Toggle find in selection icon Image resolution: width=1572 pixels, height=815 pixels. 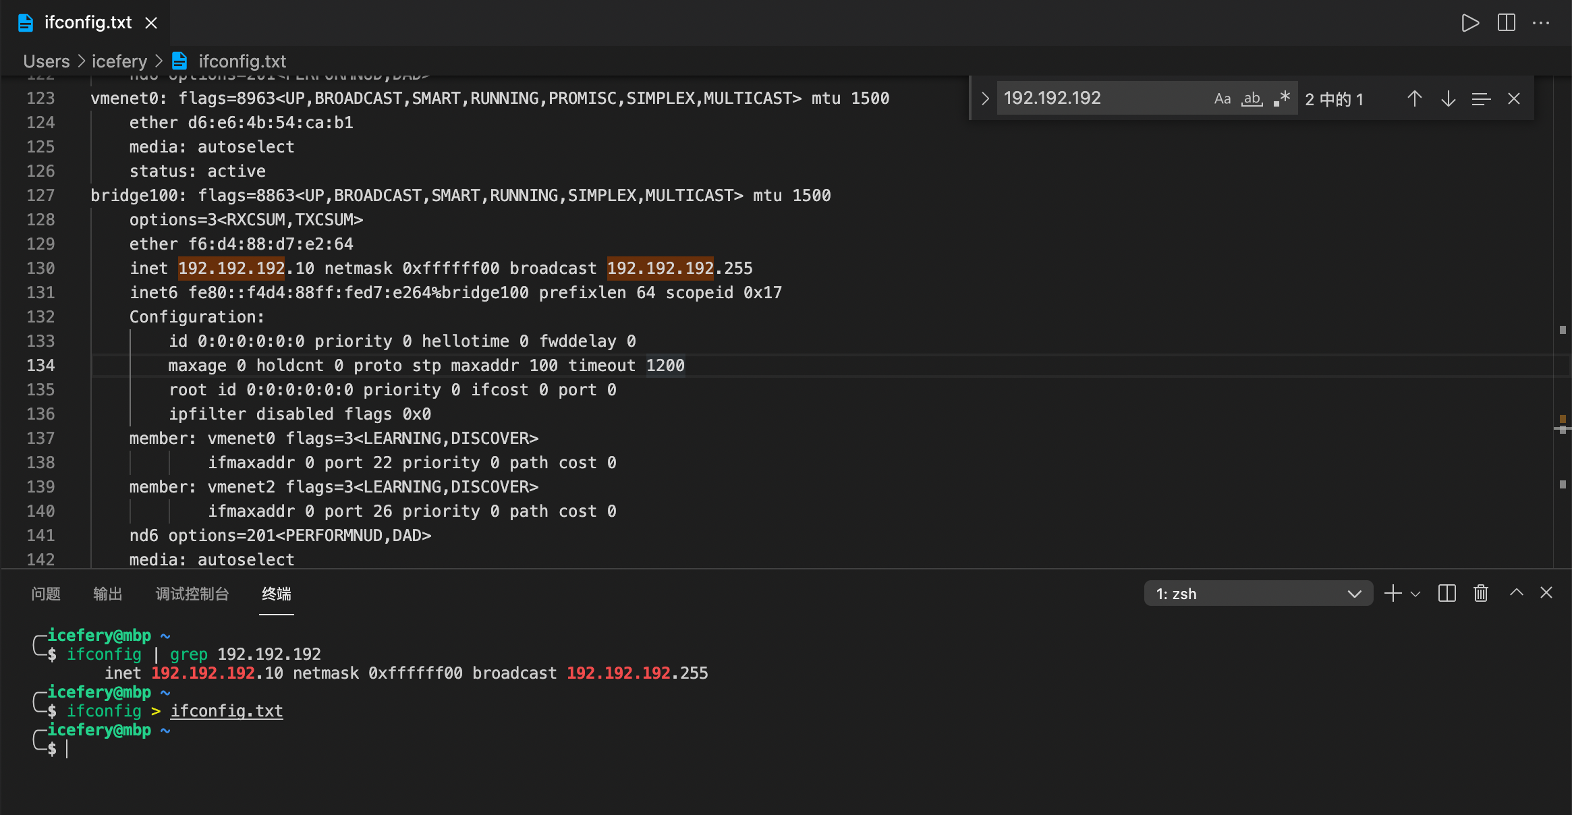(1481, 99)
